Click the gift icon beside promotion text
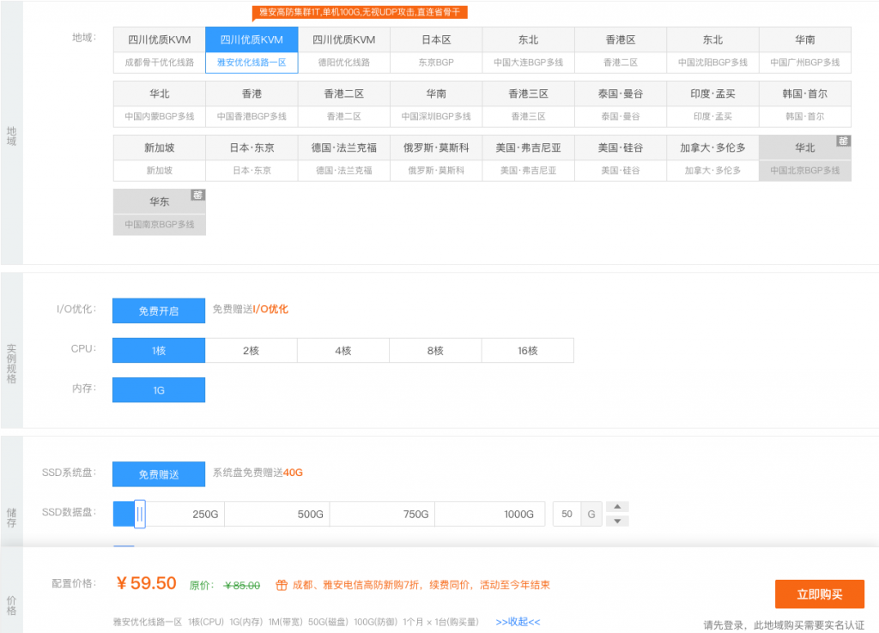Viewport: 879px width, 633px height. [x=281, y=585]
